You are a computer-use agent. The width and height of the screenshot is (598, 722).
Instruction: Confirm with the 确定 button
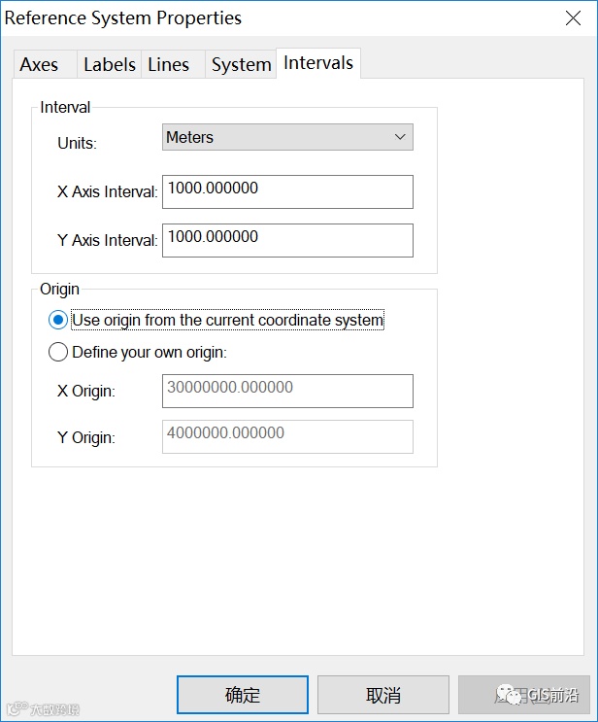243,695
